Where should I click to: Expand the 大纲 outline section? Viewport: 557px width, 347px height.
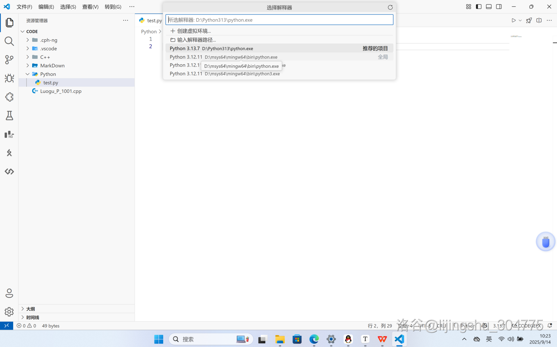(31, 309)
